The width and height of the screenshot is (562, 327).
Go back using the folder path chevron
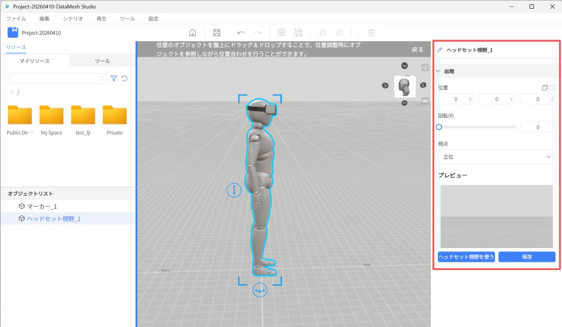coord(12,93)
